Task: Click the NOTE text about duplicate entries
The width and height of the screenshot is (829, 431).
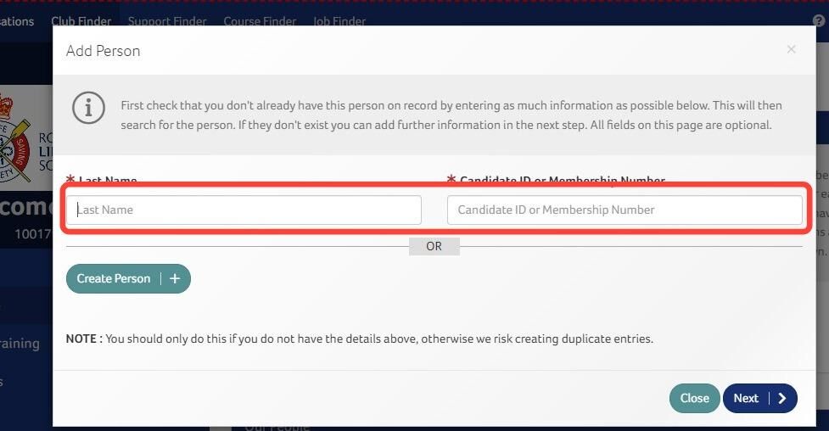Action: tap(360, 339)
